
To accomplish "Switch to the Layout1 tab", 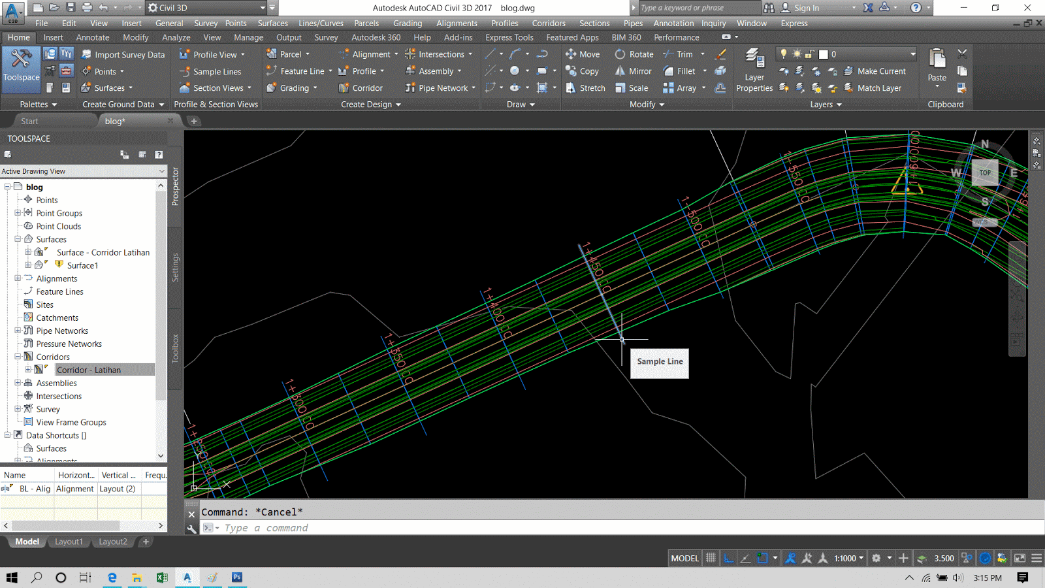I will click(x=69, y=542).
